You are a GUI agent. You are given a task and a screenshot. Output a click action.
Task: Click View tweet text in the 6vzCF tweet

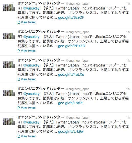[28, 22]
